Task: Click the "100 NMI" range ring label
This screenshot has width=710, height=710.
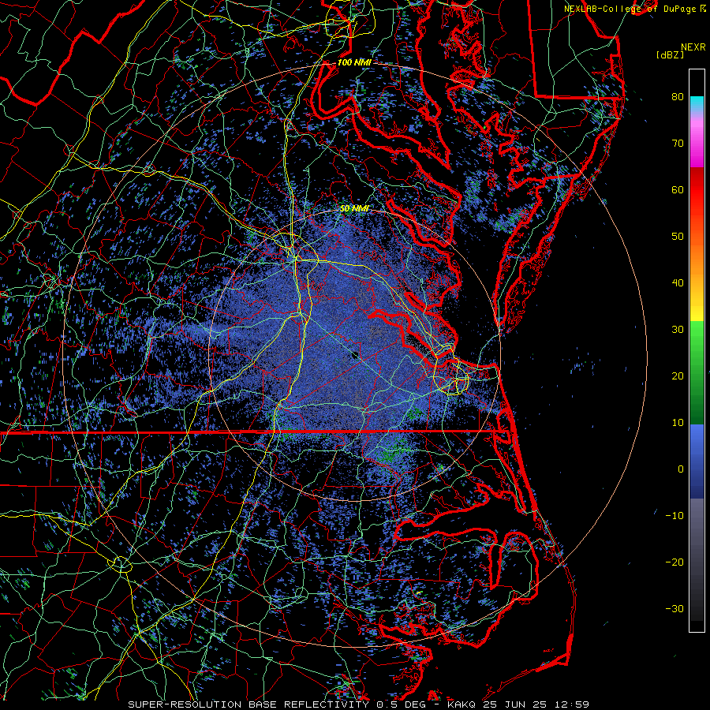Action: click(353, 62)
